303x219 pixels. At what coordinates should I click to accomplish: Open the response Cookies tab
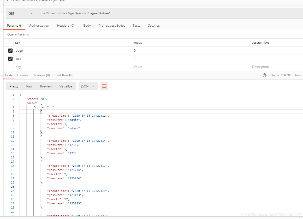tap(22, 75)
